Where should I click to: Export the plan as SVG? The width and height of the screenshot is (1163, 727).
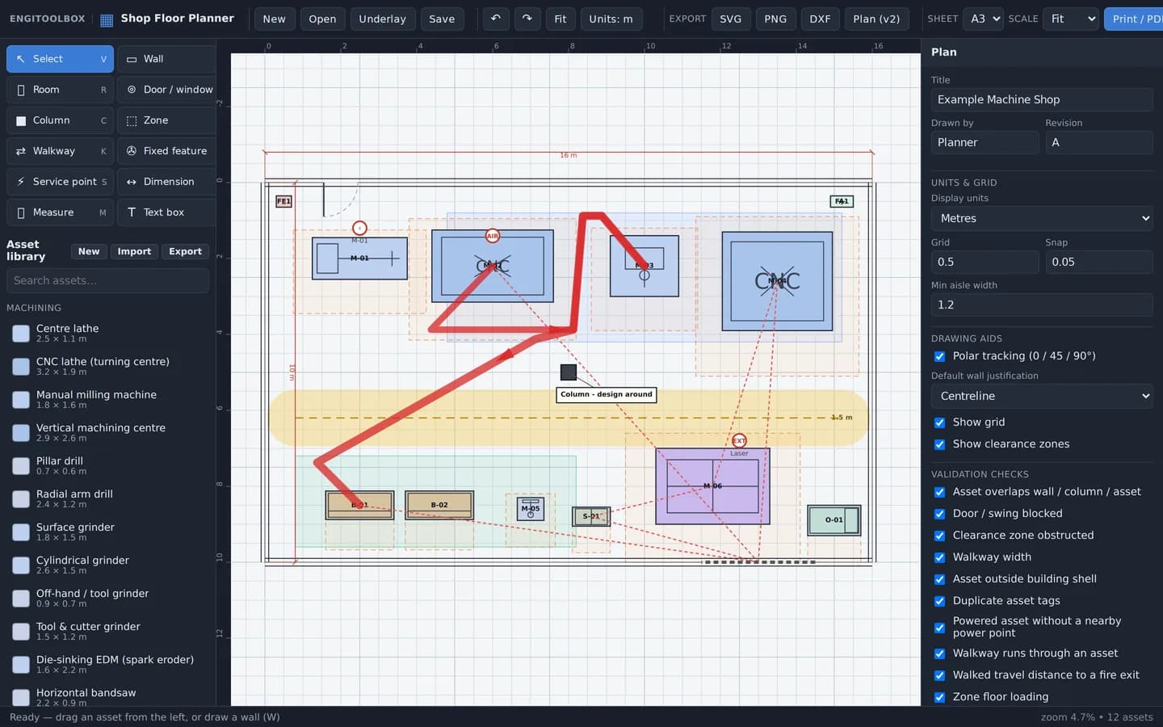731,19
